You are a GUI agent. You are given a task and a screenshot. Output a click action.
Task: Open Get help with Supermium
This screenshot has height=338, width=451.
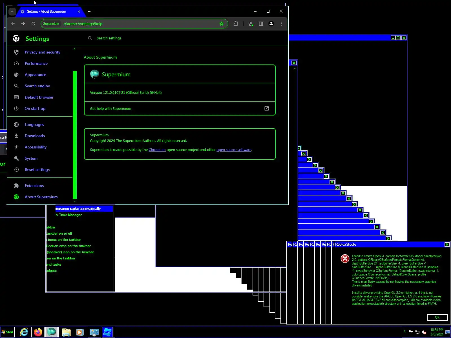[x=180, y=108]
